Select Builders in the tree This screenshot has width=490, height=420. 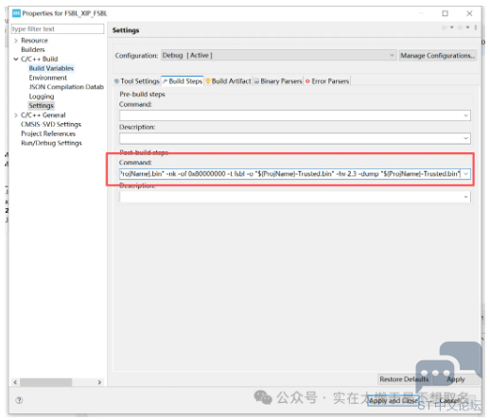point(33,50)
